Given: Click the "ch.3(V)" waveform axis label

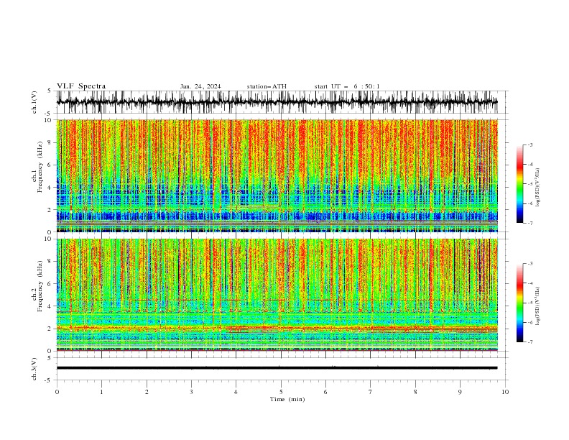Looking at the screenshot, I should pyautogui.click(x=34, y=369).
